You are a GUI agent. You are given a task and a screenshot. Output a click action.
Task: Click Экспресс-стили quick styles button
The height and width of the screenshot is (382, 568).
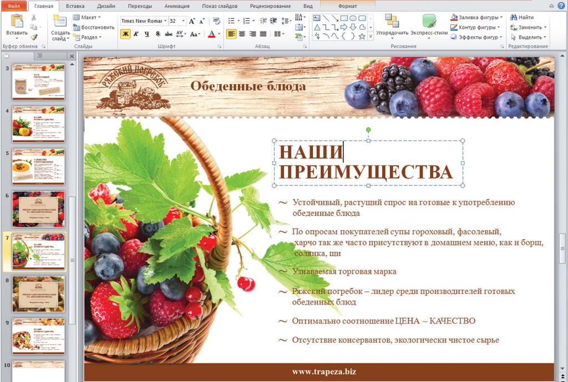429,26
